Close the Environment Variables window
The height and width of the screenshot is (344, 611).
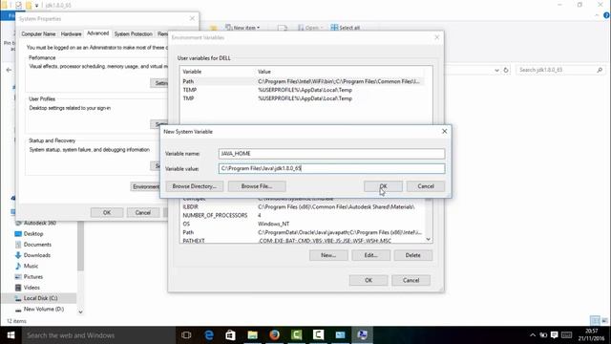point(437,37)
